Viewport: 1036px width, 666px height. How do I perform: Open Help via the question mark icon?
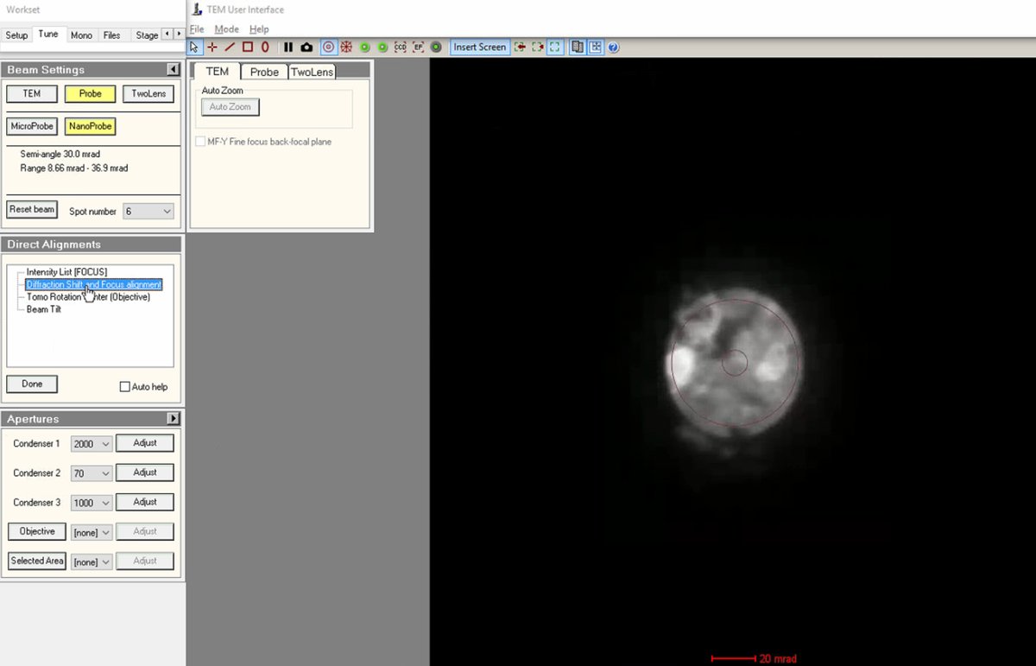pyautogui.click(x=612, y=47)
